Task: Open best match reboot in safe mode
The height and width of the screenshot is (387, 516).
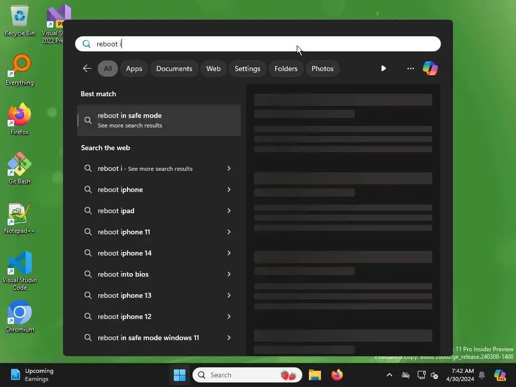Action: [159, 120]
